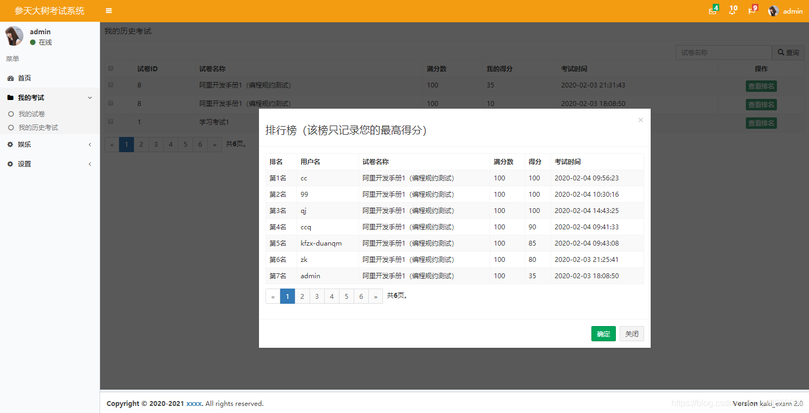Screen dimensions: 809x413
Task: Open the 设置 menu item
Action: (50, 164)
